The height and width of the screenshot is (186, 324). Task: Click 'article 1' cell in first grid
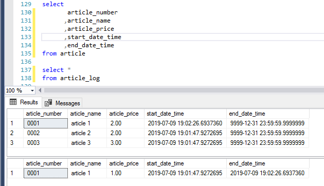87,123
